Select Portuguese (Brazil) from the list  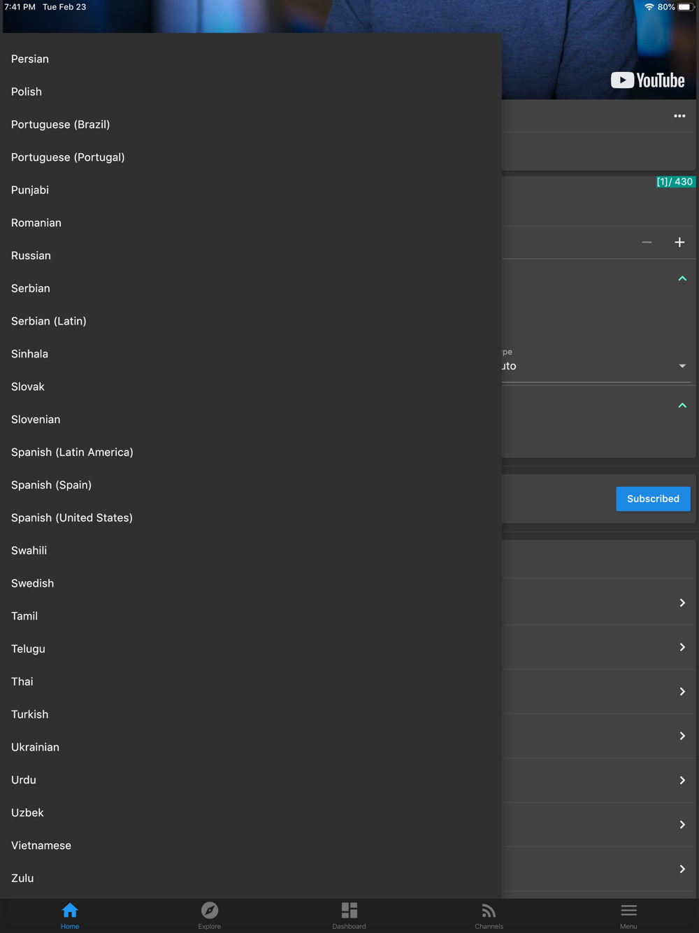coord(61,124)
